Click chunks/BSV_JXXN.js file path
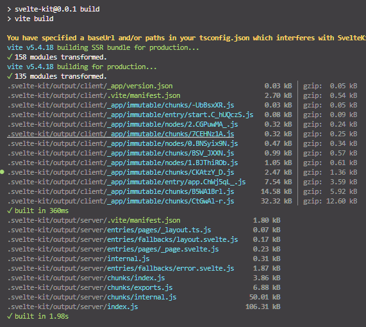The height and width of the screenshot is (327, 366). [121, 153]
